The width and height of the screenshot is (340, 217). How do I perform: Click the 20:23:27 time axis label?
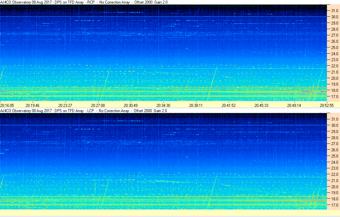coord(65,105)
